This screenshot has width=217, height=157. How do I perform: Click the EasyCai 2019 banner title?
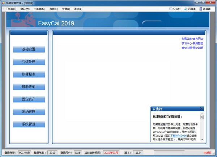pyautogui.click(x=56, y=23)
